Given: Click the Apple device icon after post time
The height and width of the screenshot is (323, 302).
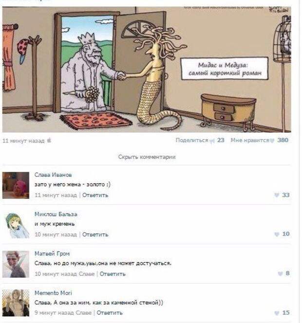Looking at the screenshot, I should tap(49, 140).
